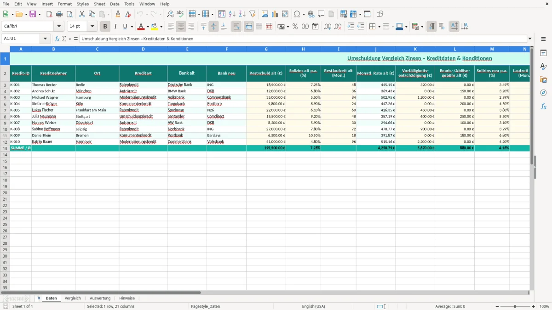Open the font name dropdown
Image resolution: width=552 pixels, height=310 pixels.
(x=59, y=27)
